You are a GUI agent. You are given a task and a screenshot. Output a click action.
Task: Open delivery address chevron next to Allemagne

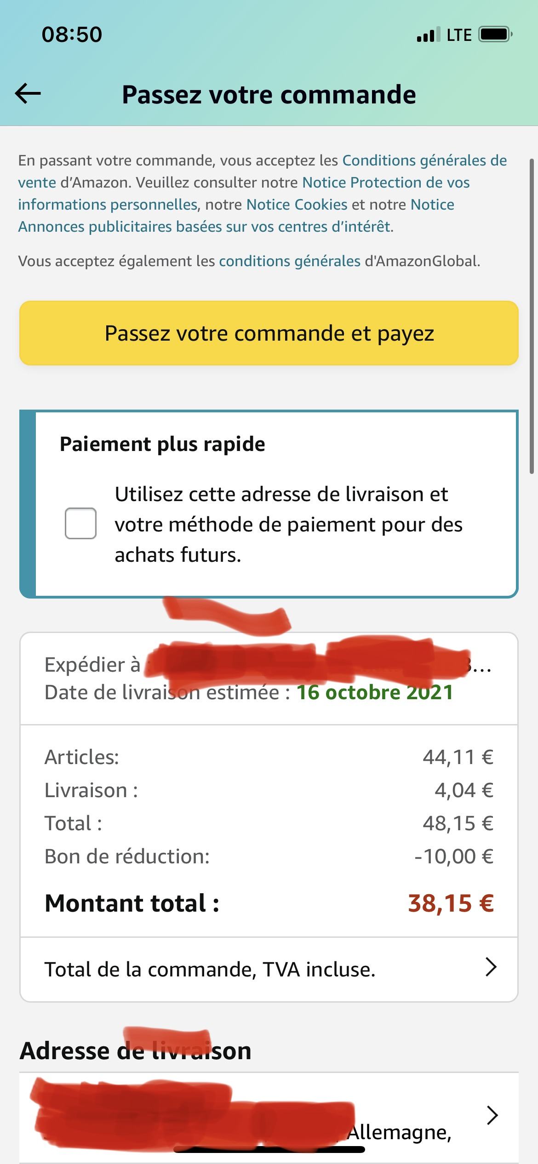(492, 1115)
